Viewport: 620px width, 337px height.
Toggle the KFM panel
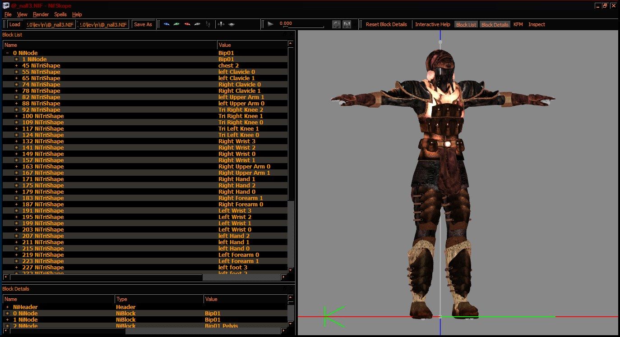[518, 24]
